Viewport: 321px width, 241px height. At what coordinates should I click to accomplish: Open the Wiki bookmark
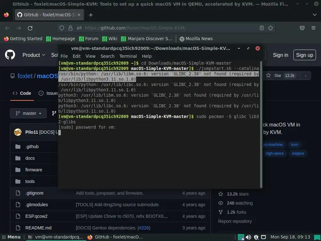[x=109, y=39]
